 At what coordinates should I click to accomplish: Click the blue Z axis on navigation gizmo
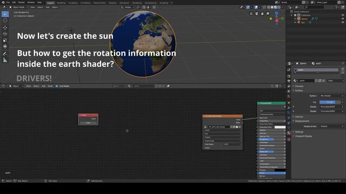pyautogui.click(x=276, y=13)
